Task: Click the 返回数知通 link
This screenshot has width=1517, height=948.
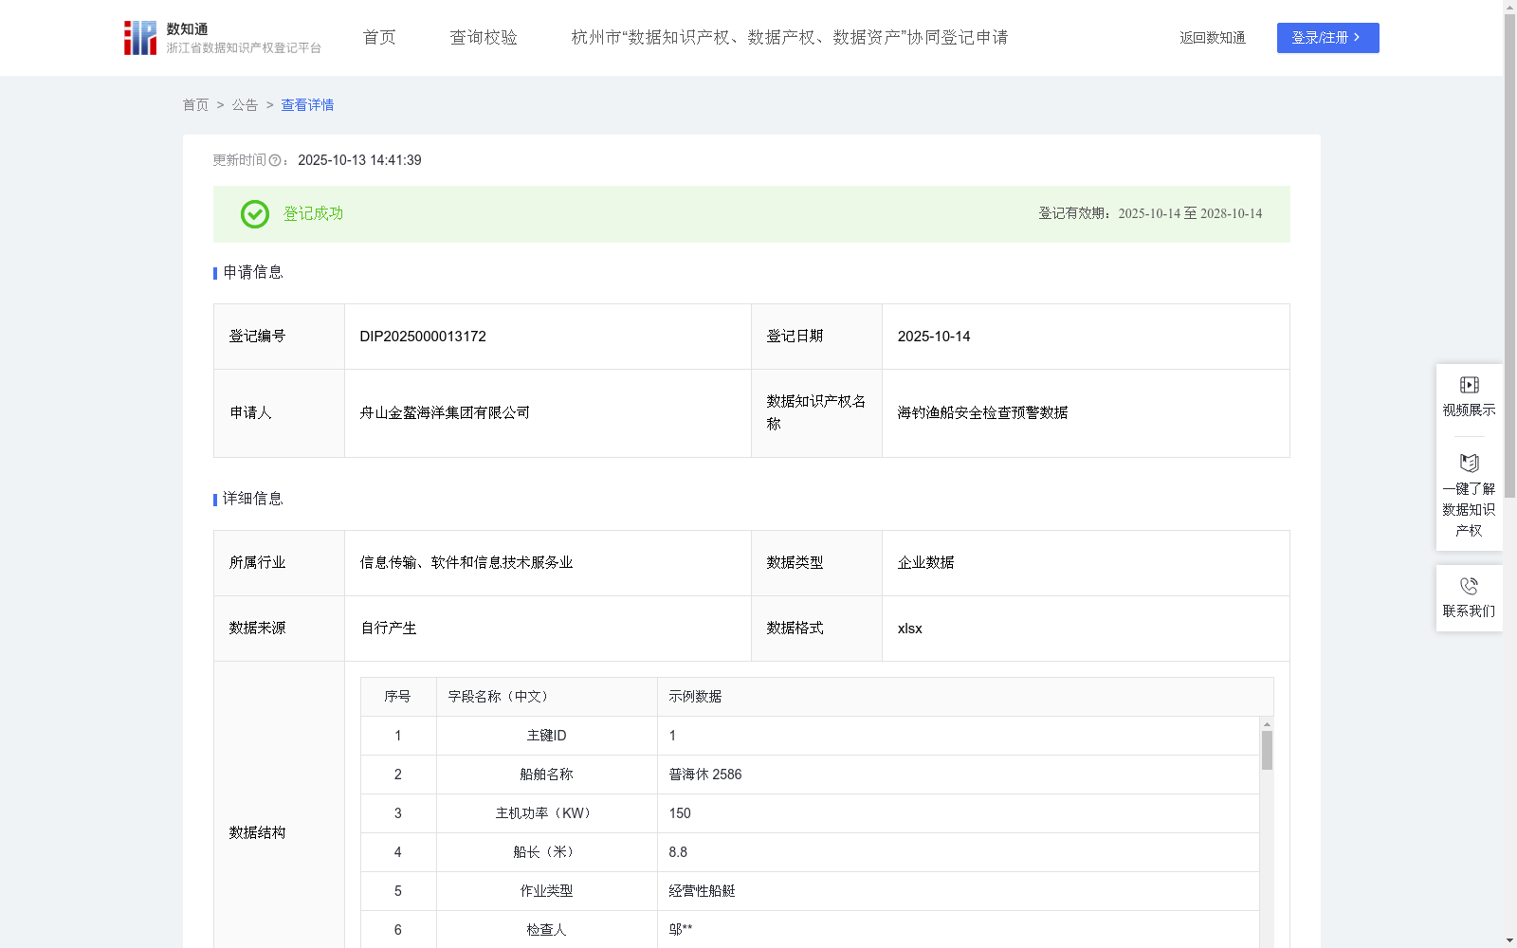Action: coord(1213,38)
